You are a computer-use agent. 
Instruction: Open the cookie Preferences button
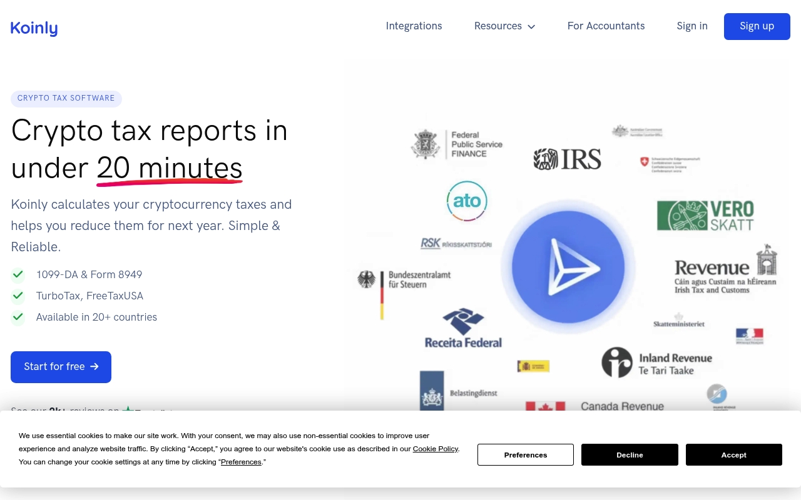526,455
